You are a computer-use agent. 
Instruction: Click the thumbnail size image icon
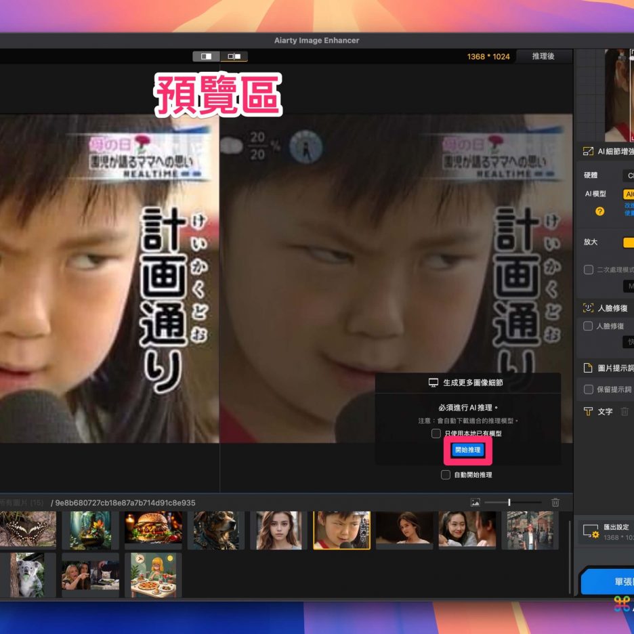(475, 503)
